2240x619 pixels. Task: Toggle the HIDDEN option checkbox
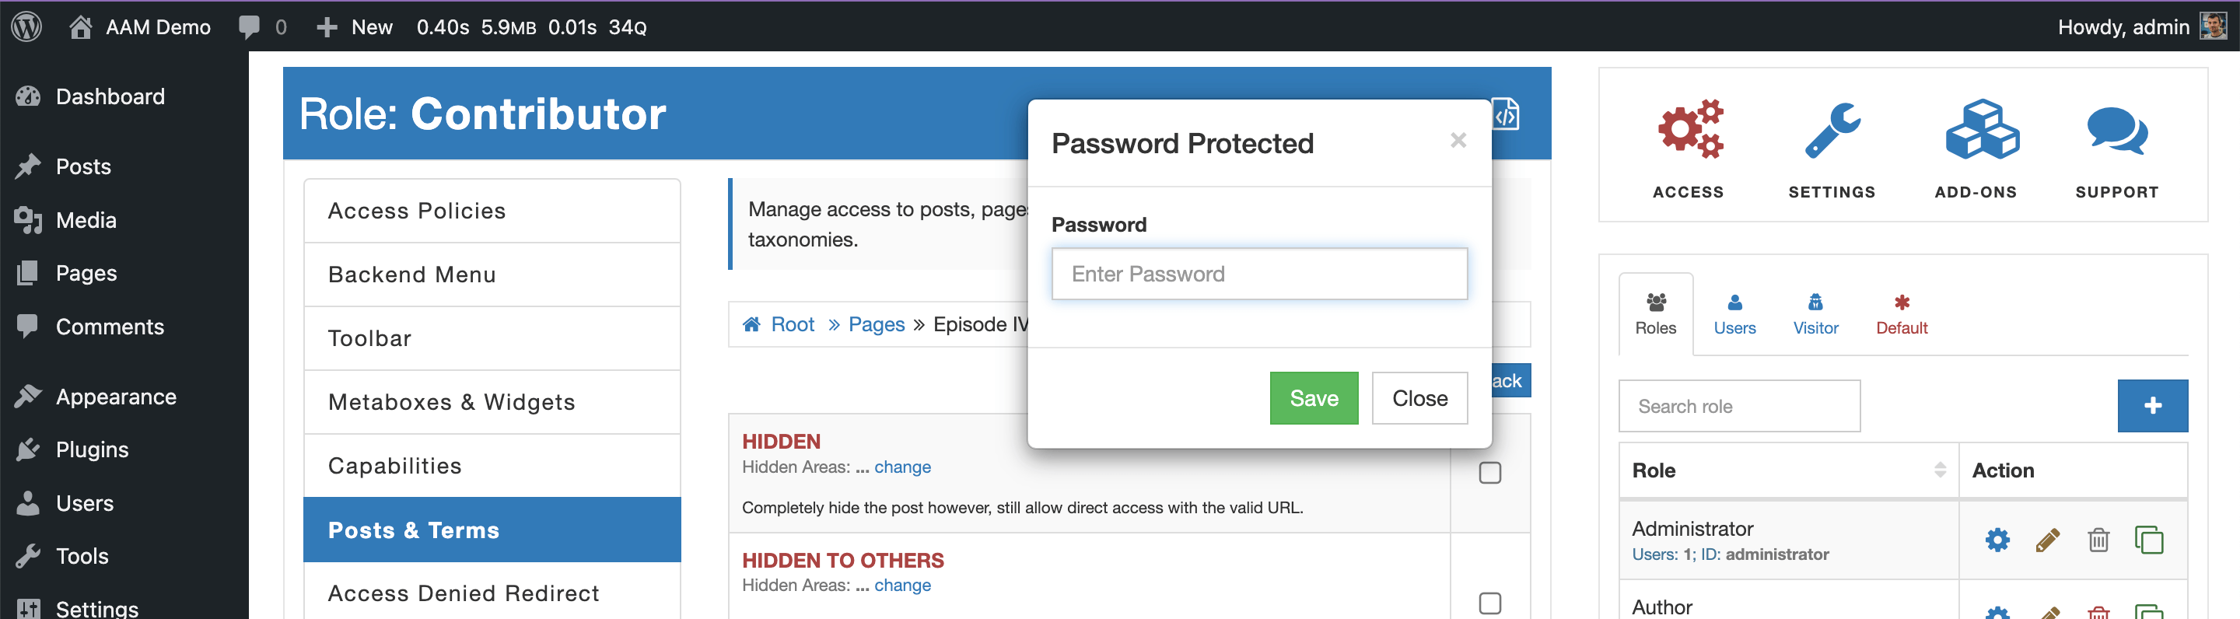(1489, 473)
